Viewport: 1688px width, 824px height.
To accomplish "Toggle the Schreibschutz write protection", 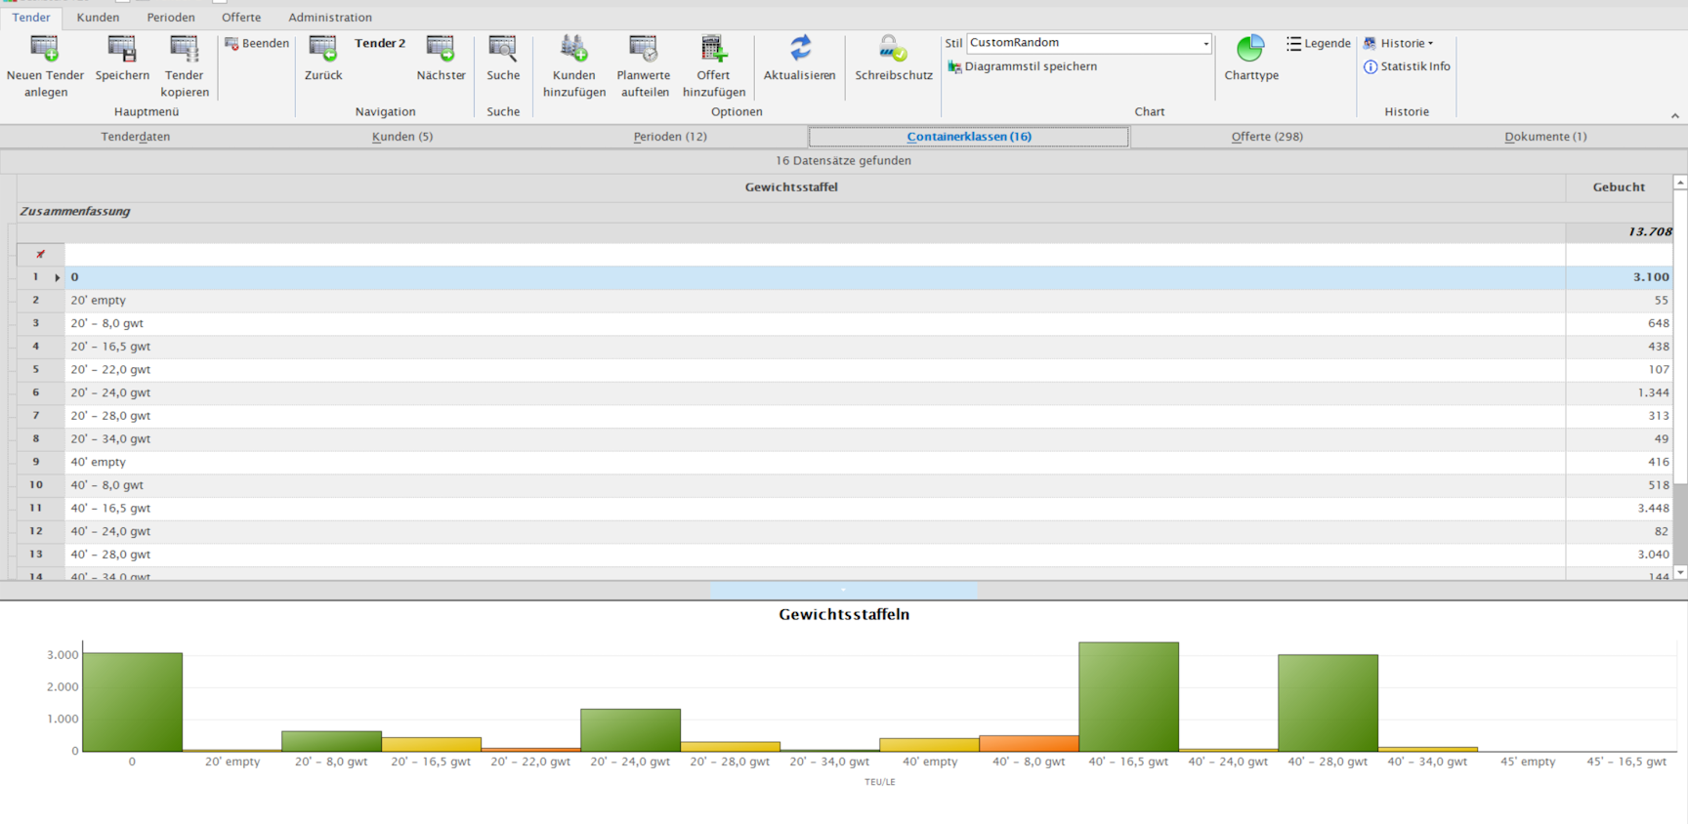I will click(893, 49).
